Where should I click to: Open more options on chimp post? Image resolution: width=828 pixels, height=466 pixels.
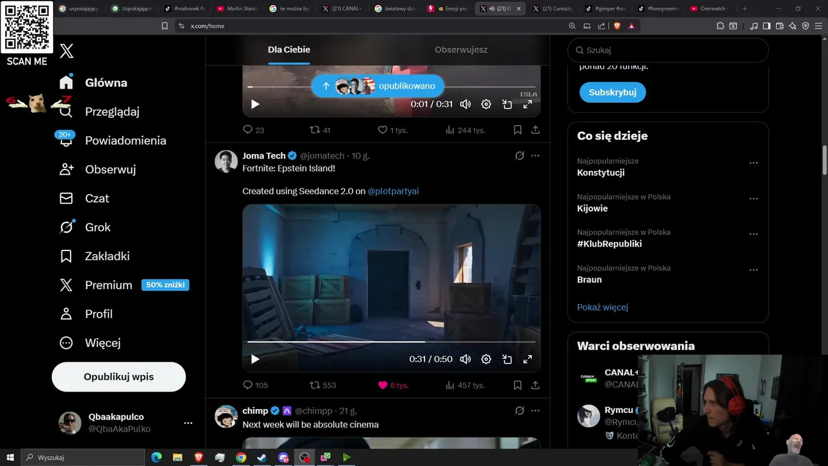[x=535, y=410]
